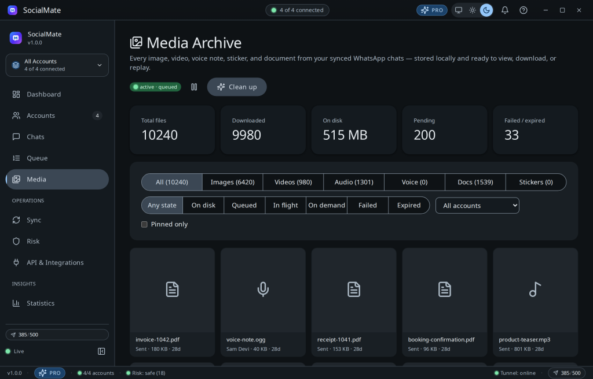Open the Statistics insights page
The image size is (593, 379).
tap(57, 303)
